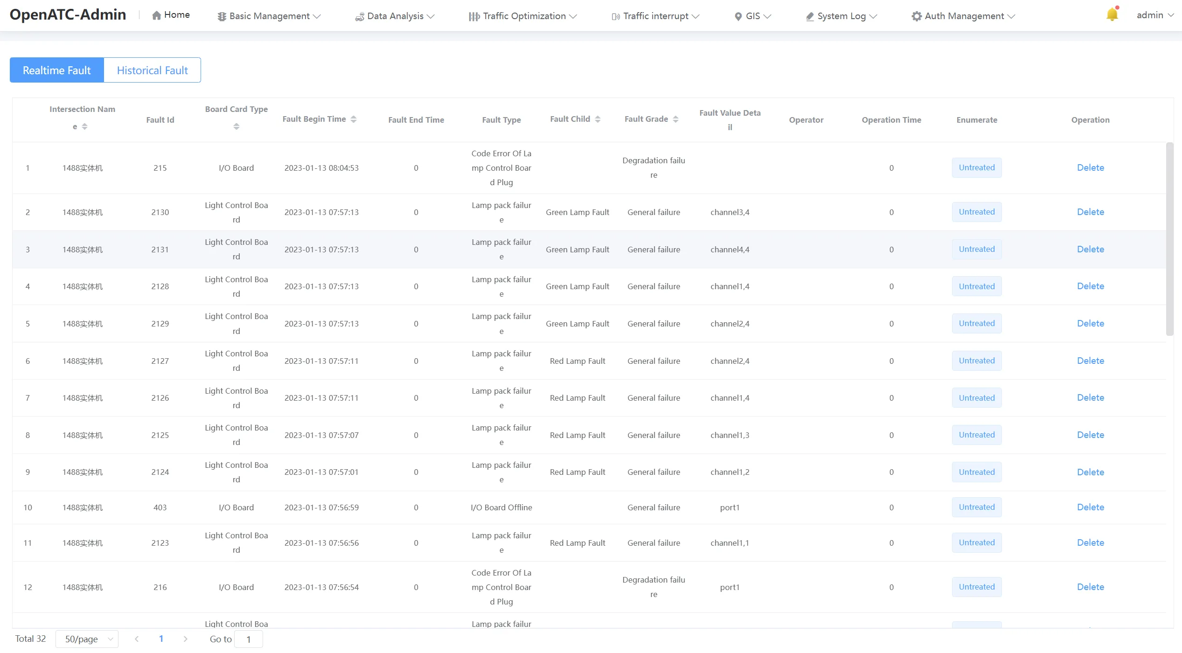
Task: Click 'I/O Board Offline' fault type cell
Action: [x=501, y=507]
